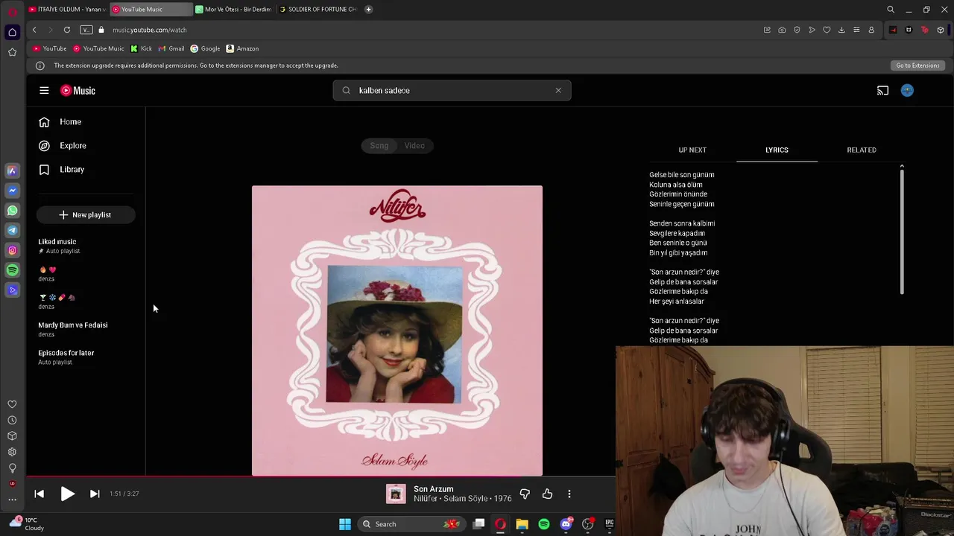Click the song progress bar
The width and height of the screenshot is (954, 536).
pyautogui.click(x=320, y=476)
